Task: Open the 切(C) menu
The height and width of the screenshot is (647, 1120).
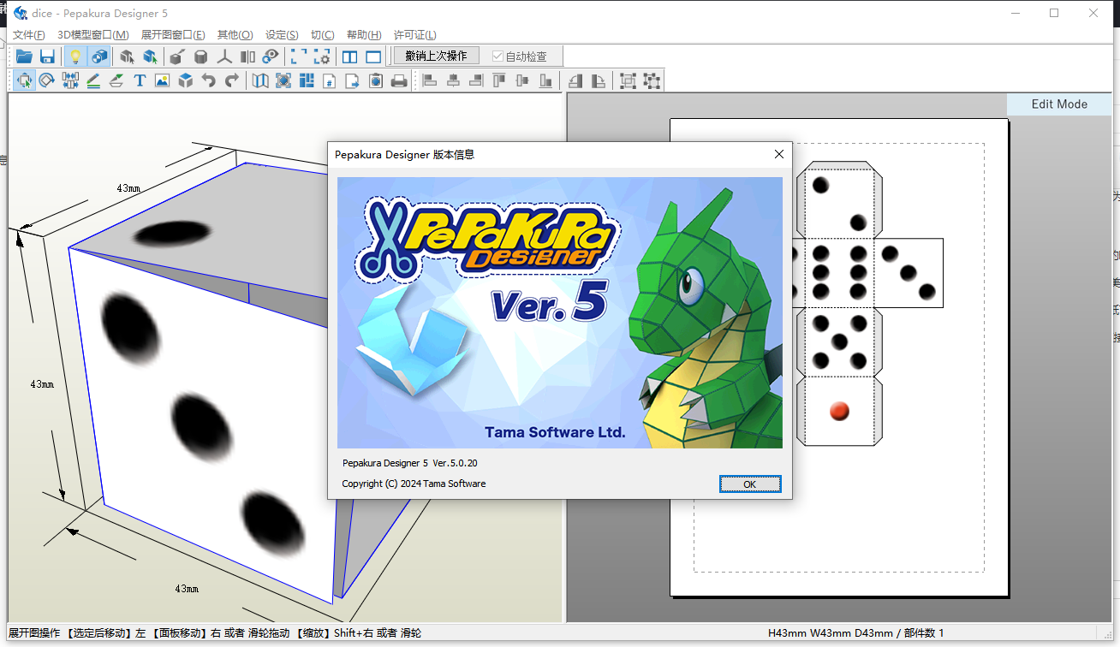Action: tap(322, 35)
